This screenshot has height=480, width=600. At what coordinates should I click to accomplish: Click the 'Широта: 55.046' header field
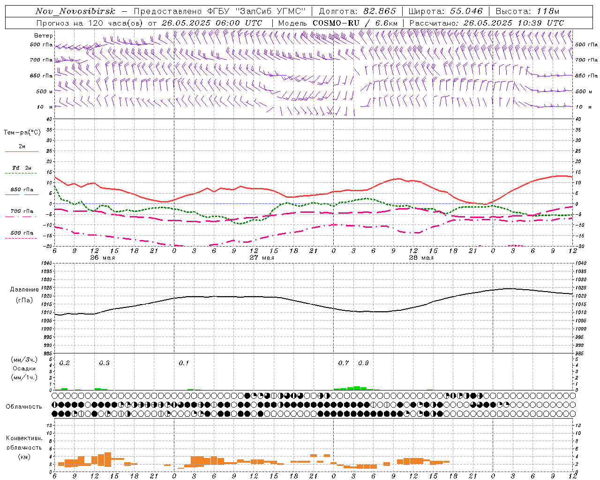click(x=446, y=11)
